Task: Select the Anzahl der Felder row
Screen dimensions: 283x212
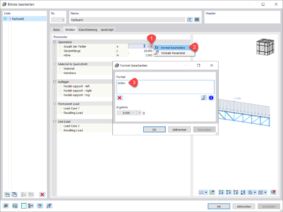Action: tap(105, 46)
